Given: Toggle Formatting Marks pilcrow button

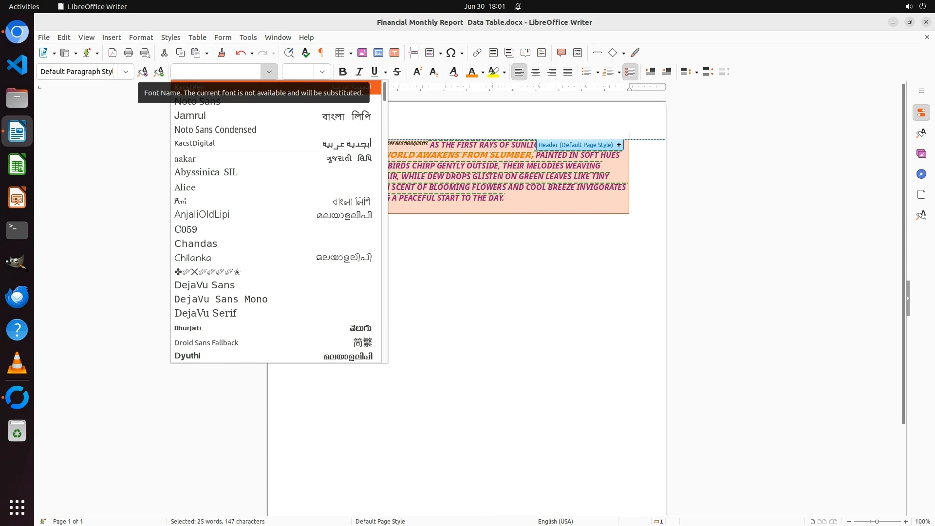Looking at the screenshot, I should (321, 53).
